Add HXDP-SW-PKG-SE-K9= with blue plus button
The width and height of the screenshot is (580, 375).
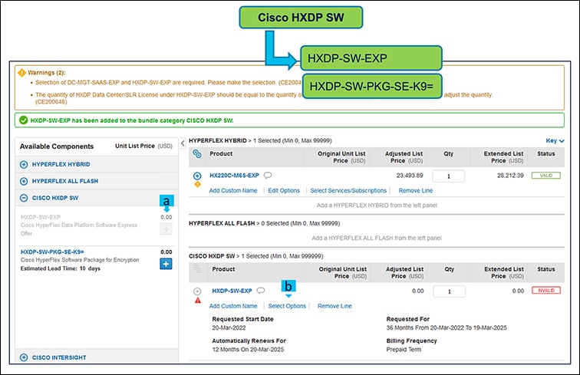point(166,264)
